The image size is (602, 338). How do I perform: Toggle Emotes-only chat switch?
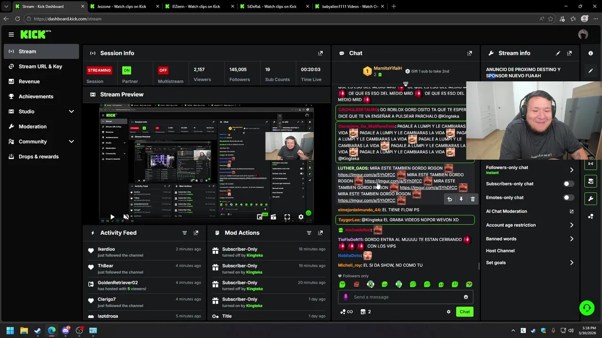pos(569,198)
